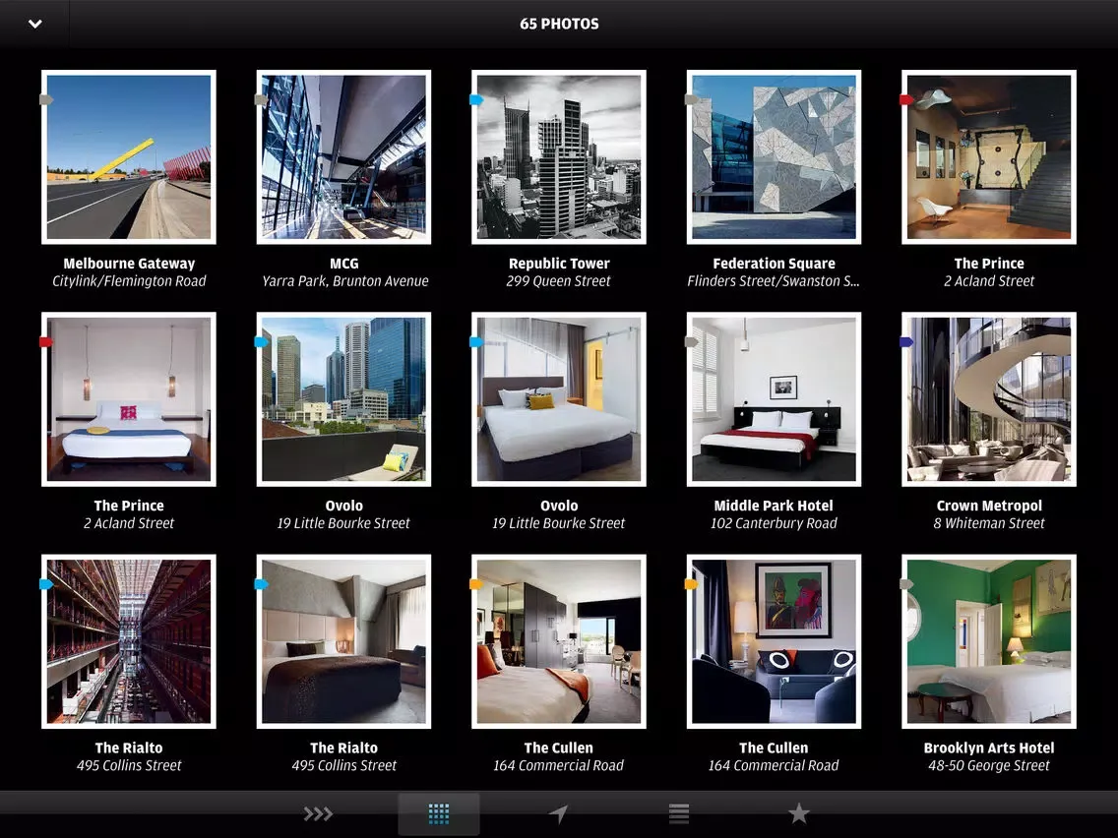Open the slideshow view with triple-arrow icon
Viewport: 1118px width, 838px height.
(318, 813)
